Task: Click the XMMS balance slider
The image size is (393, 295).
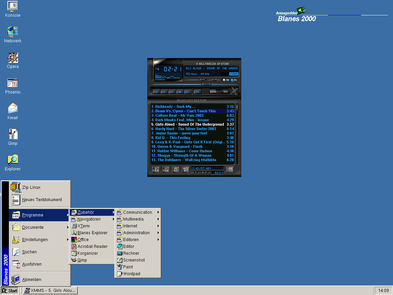Action: (x=214, y=80)
